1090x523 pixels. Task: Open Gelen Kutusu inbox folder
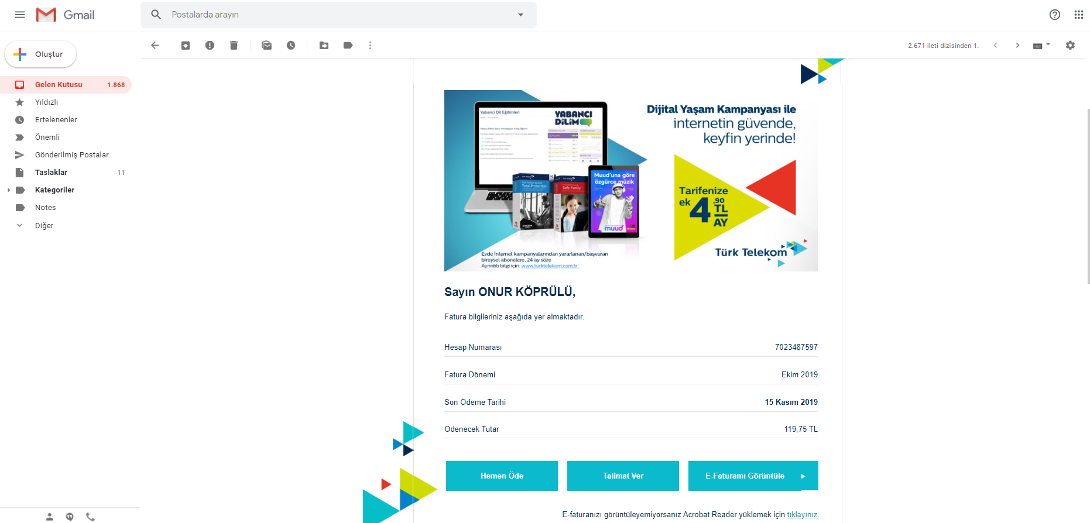[66, 85]
